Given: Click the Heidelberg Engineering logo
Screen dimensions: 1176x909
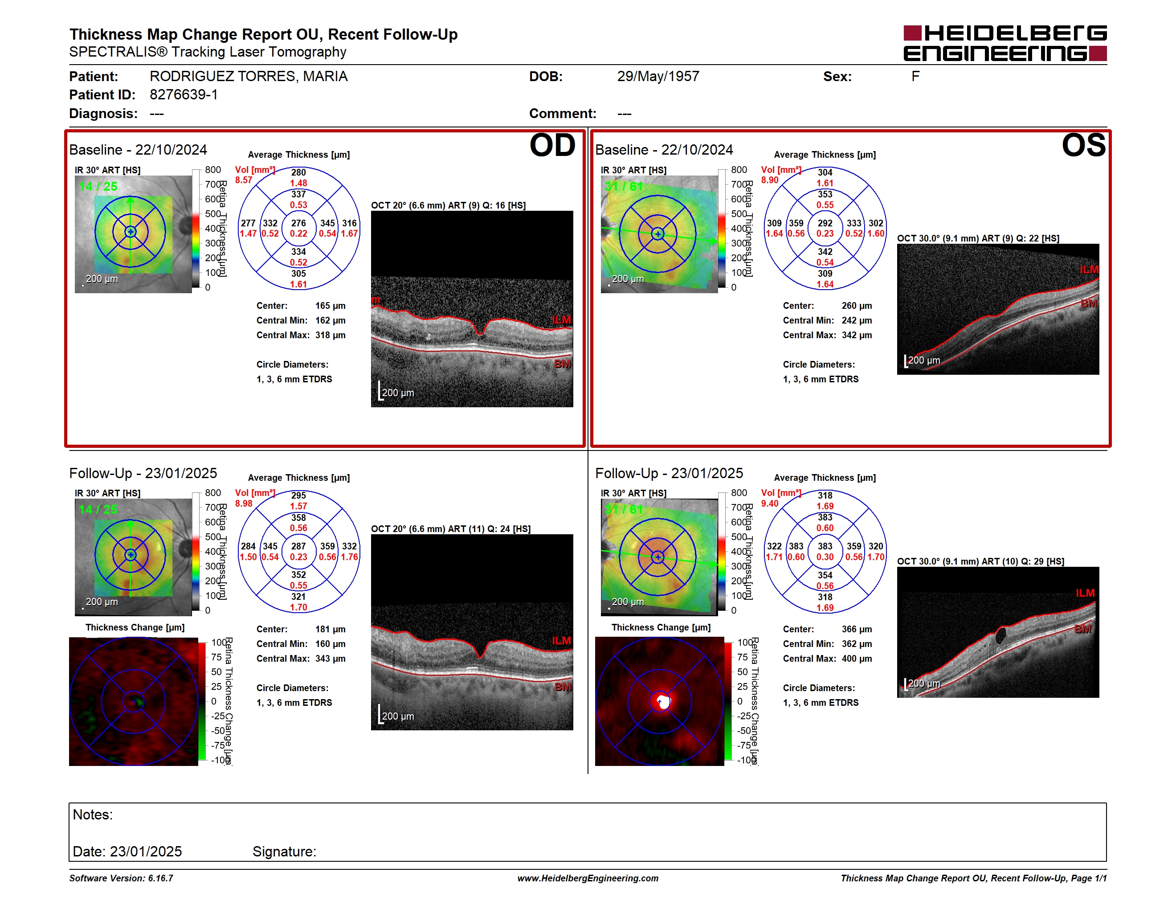Looking at the screenshot, I should pyautogui.click(x=1005, y=43).
